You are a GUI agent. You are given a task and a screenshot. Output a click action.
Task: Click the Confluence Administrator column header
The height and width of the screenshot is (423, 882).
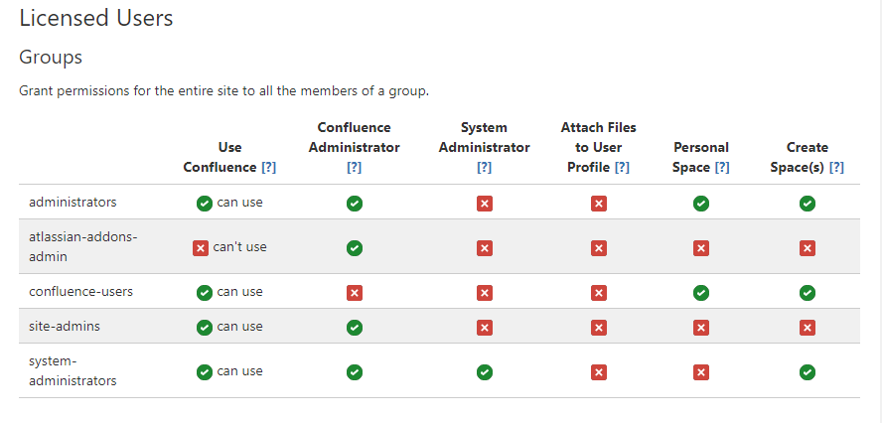click(x=355, y=138)
